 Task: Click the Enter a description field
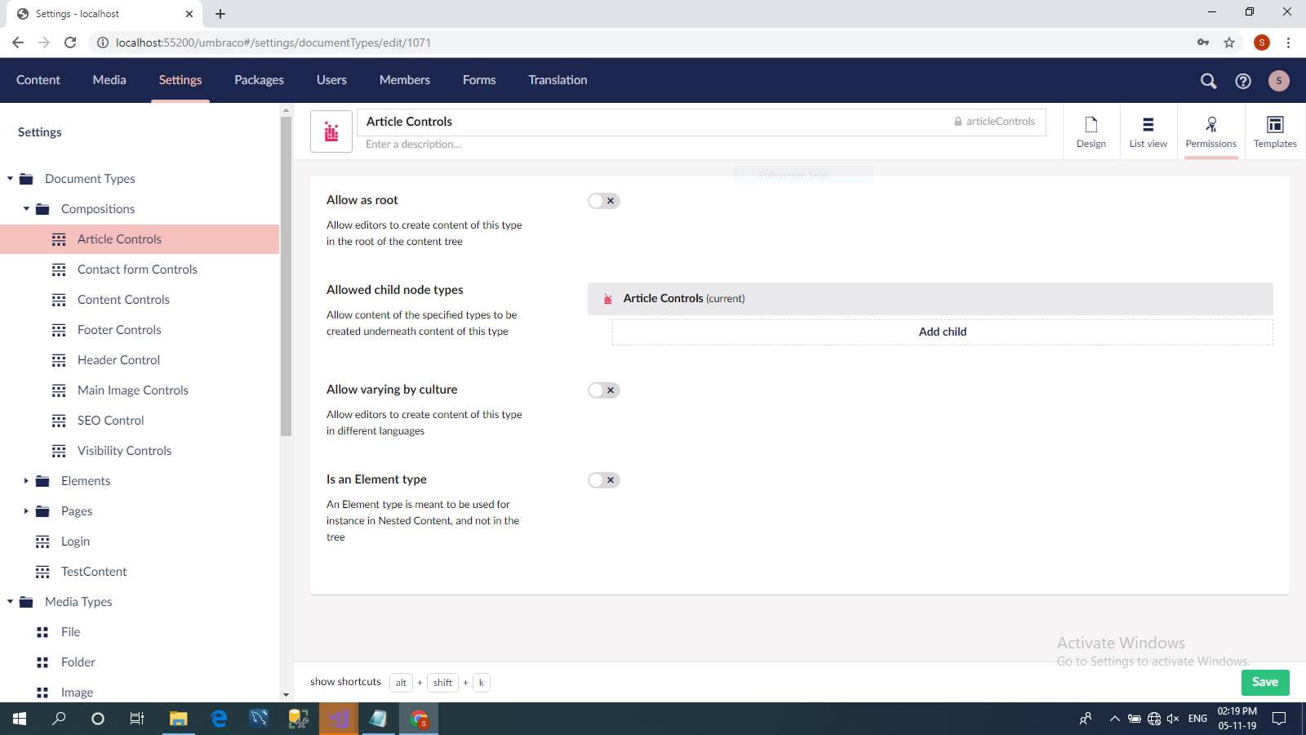(702, 145)
